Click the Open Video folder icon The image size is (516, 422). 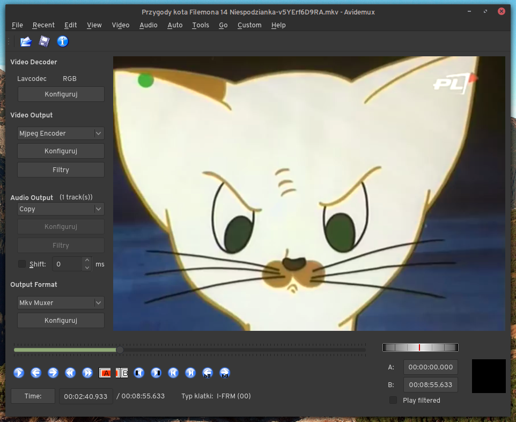[x=26, y=41]
